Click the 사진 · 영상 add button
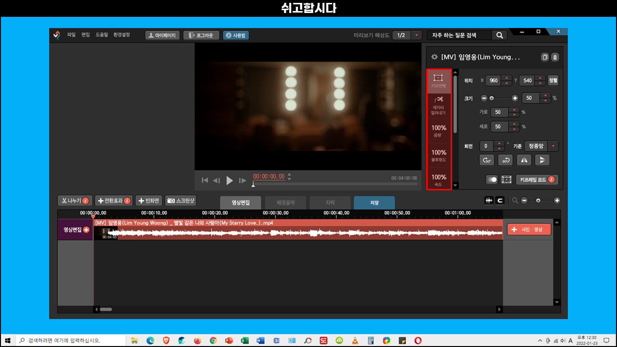The image size is (617, 347). coord(529,230)
